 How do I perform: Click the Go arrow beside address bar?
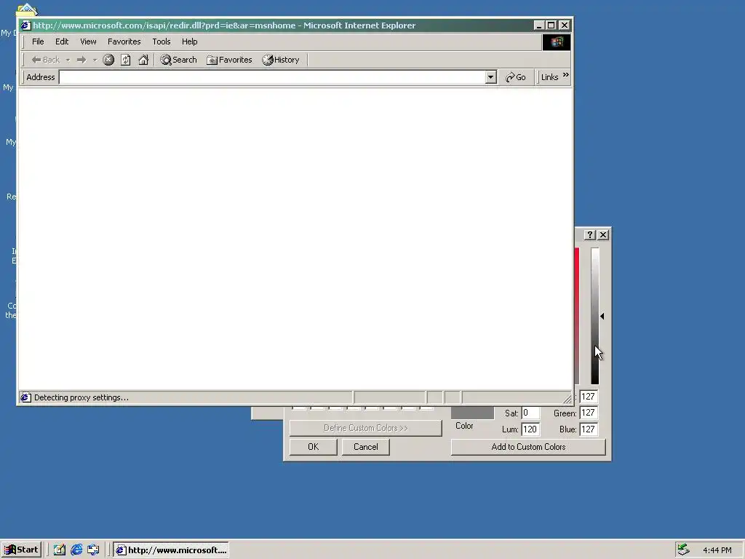[516, 77]
